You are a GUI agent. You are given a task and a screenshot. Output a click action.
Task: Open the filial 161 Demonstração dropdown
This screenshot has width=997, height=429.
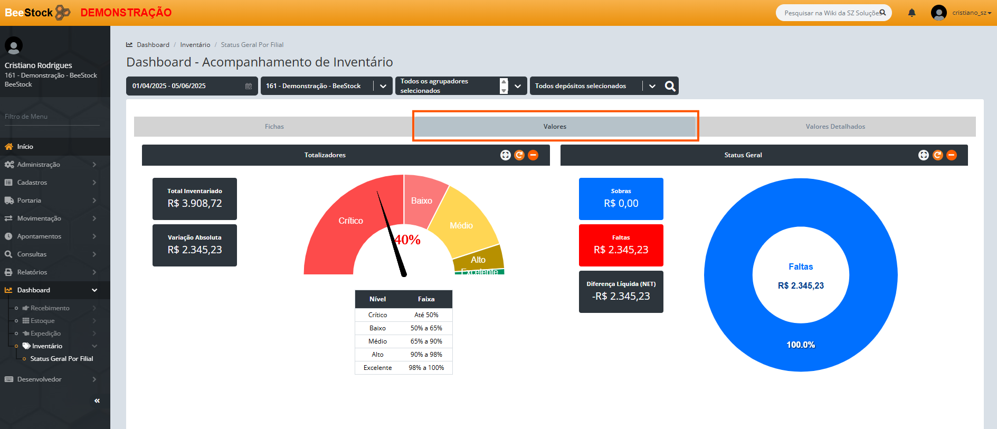(383, 86)
